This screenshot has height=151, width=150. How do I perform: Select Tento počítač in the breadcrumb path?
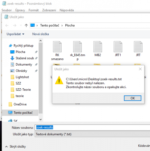coord(49,25)
